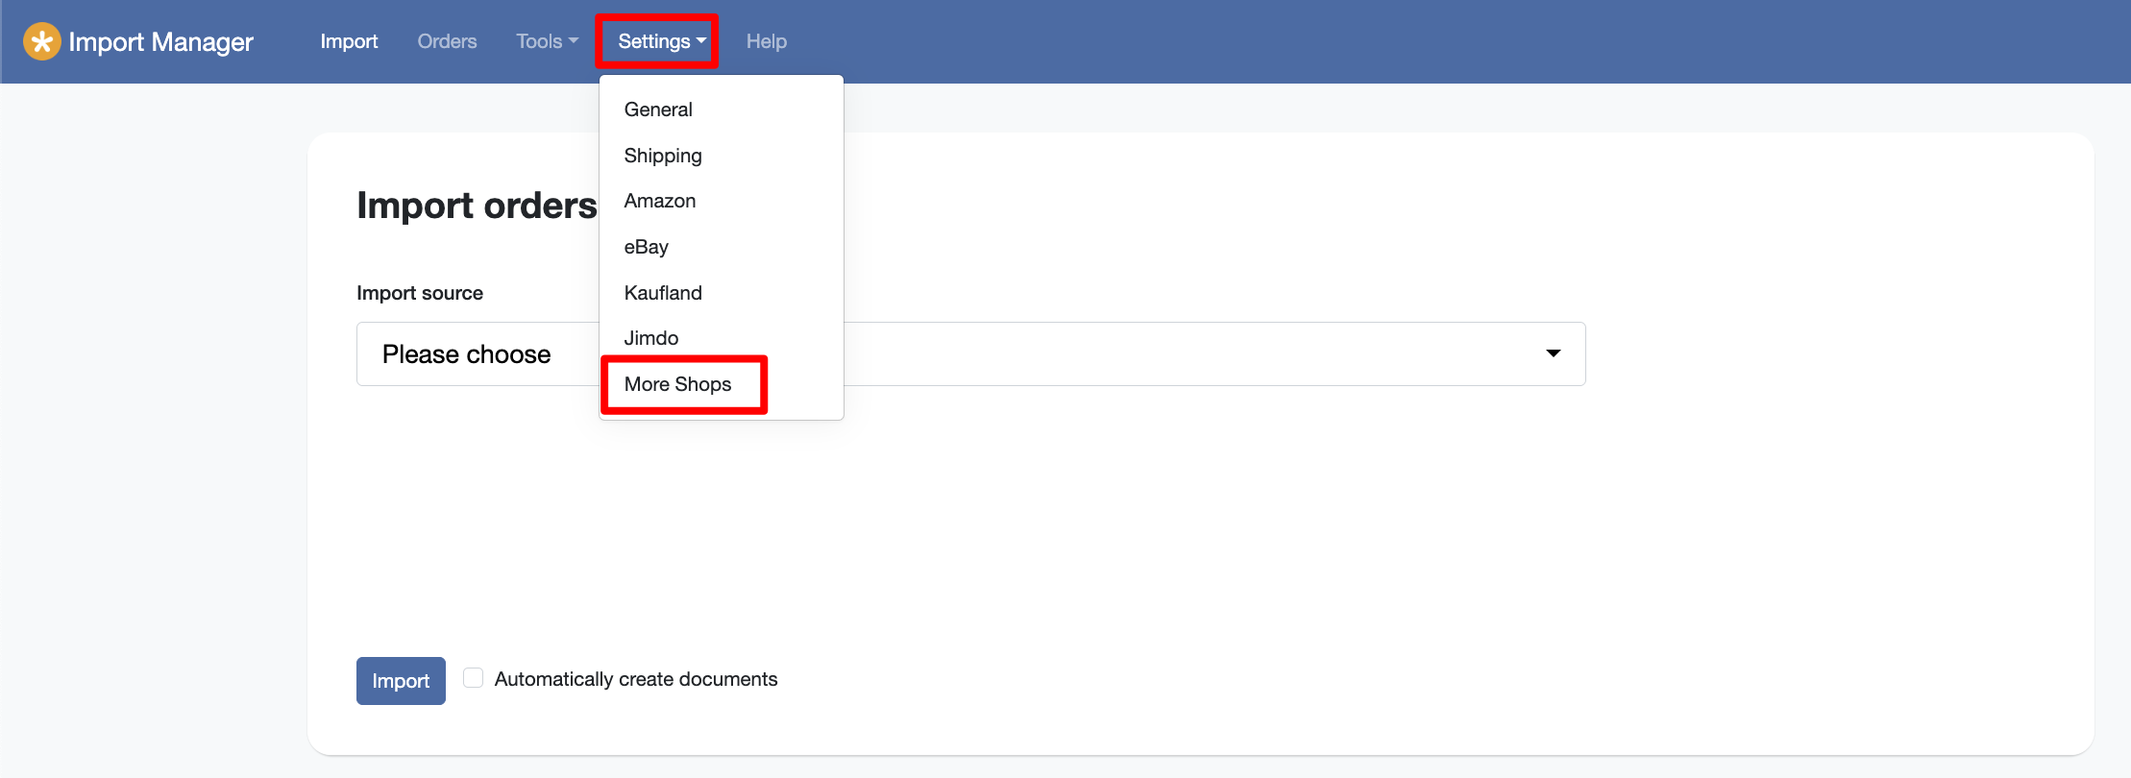
Task: Expand the Tools dropdown menu
Action: click(547, 41)
